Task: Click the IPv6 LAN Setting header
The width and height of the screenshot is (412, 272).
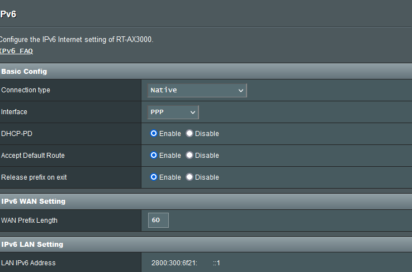Action: click(206, 245)
